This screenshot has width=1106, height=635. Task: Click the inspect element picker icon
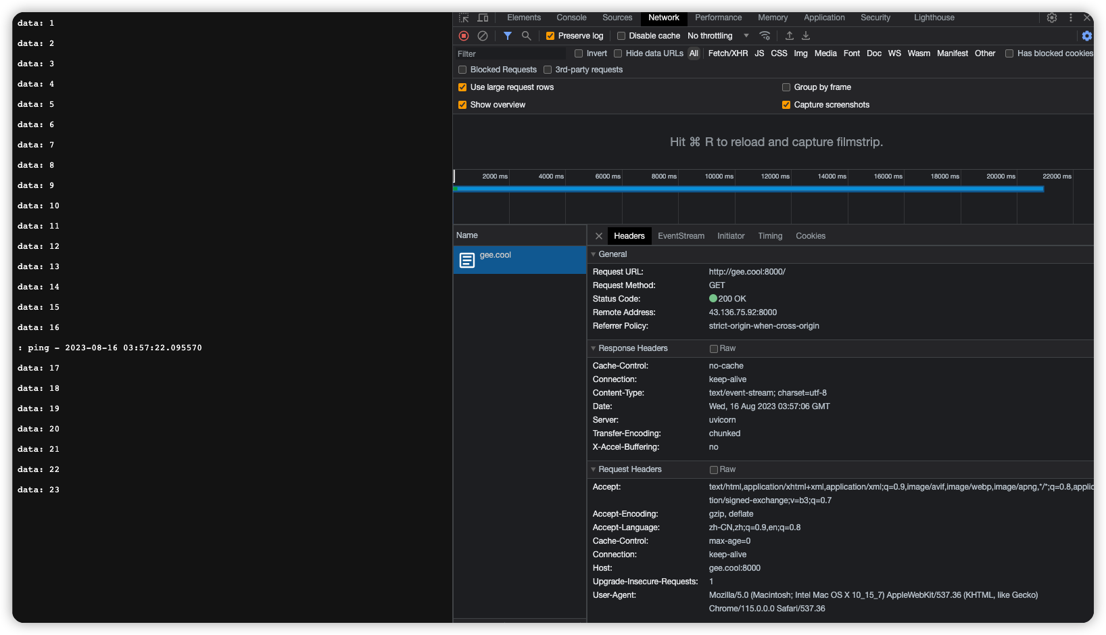pyautogui.click(x=464, y=18)
